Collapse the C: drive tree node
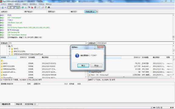175x109 pixels. 7,46
